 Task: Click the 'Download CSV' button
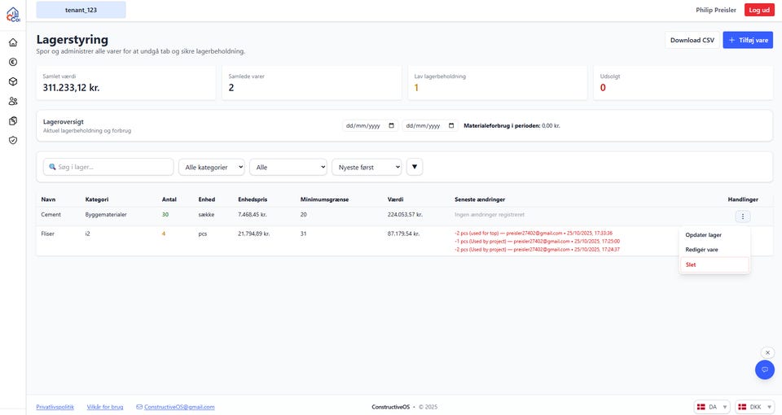click(x=692, y=40)
